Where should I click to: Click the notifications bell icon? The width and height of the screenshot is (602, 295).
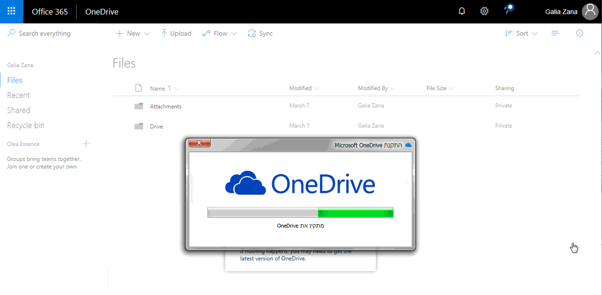pos(461,10)
